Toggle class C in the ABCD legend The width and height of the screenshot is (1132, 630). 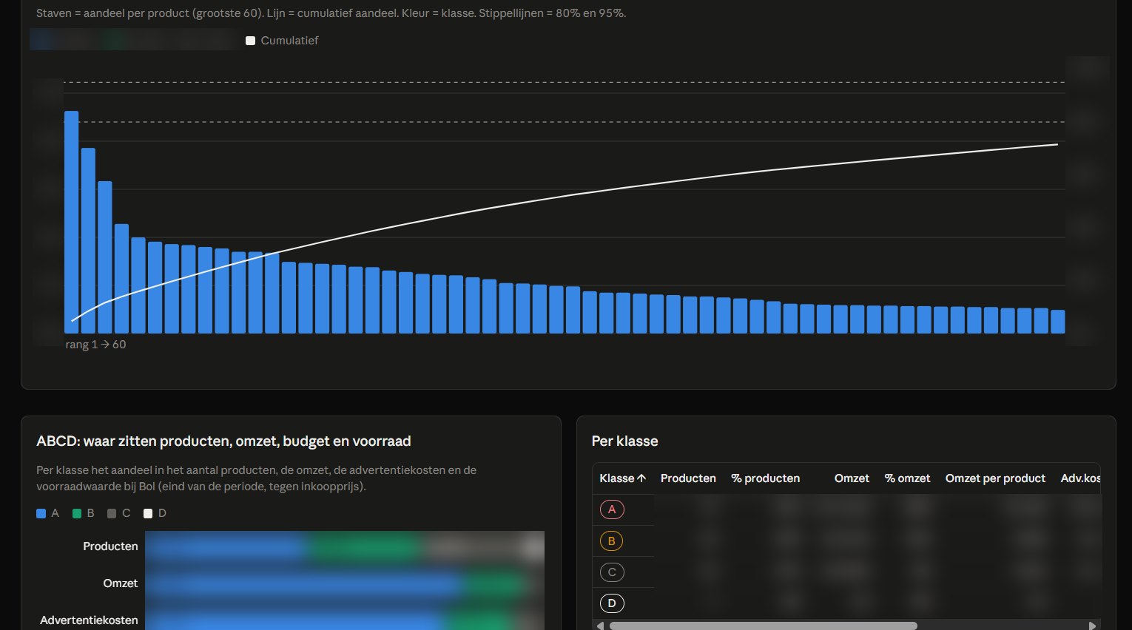click(x=119, y=513)
